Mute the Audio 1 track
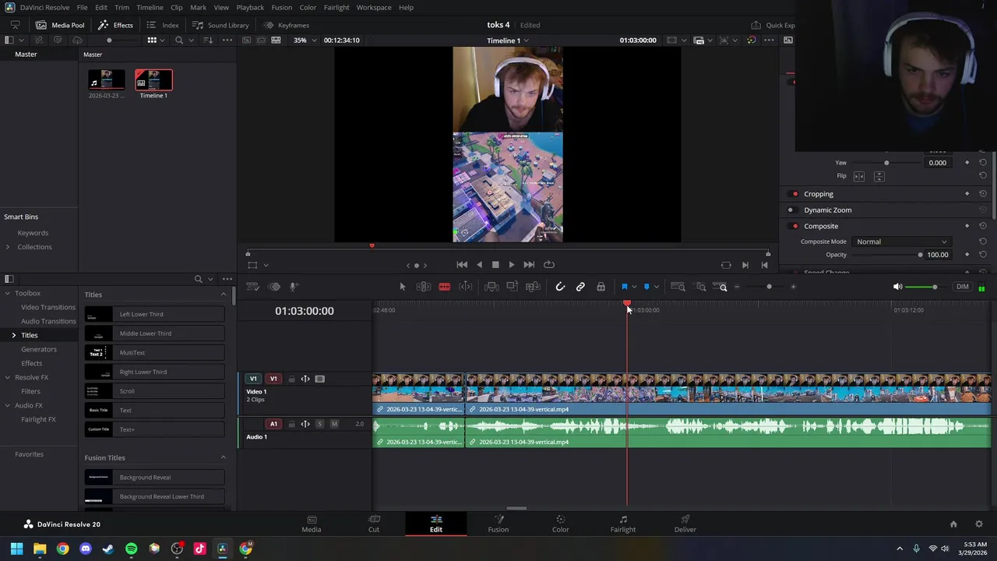Image resolution: width=997 pixels, height=561 pixels. coord(334,424)
